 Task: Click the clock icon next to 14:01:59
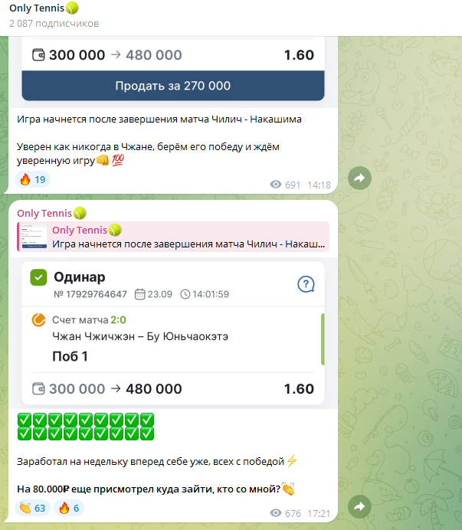[x=185, y=294]
